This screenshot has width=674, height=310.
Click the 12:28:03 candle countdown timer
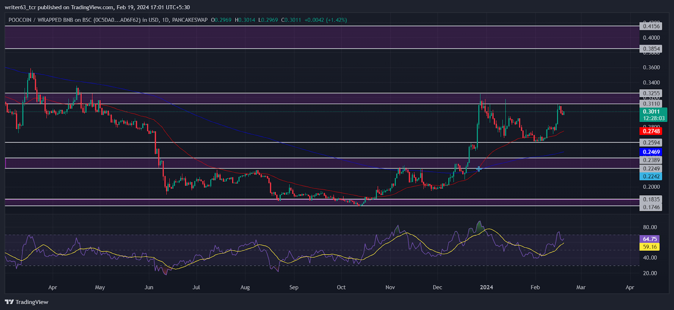coord(653,118)
